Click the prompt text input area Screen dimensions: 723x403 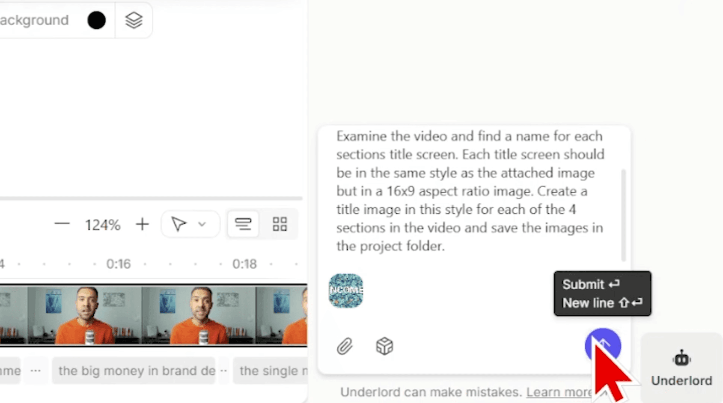click(x=470, y=191)
